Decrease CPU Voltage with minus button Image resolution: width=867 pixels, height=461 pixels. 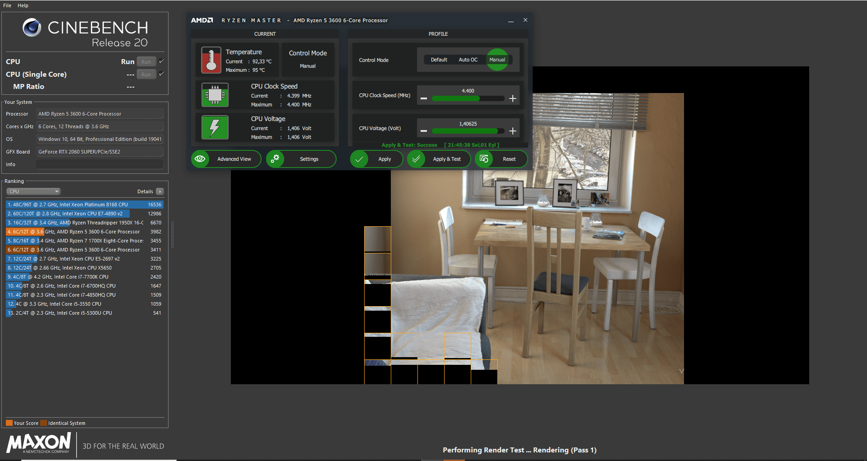point(424,131)
